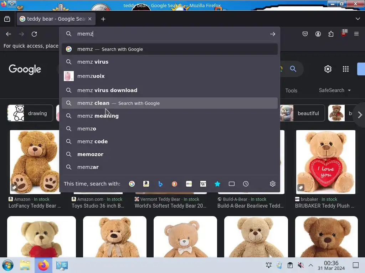Expand hidden system tray icons
Image resolution: width=365 pixels, height=273 pixels.
[x=311, y=265]
